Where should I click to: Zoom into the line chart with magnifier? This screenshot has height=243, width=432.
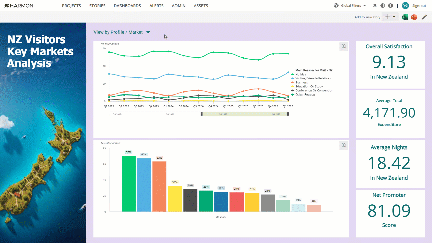point(344,46)
